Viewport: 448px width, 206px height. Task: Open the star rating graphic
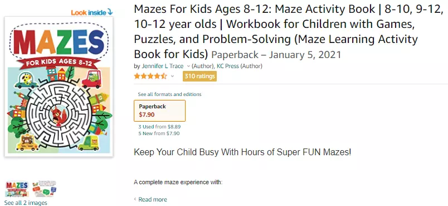(150, 76)
